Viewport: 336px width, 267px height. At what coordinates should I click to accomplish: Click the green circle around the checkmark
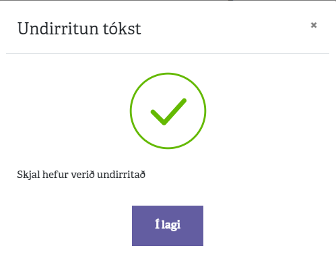[x=168, y=111]
